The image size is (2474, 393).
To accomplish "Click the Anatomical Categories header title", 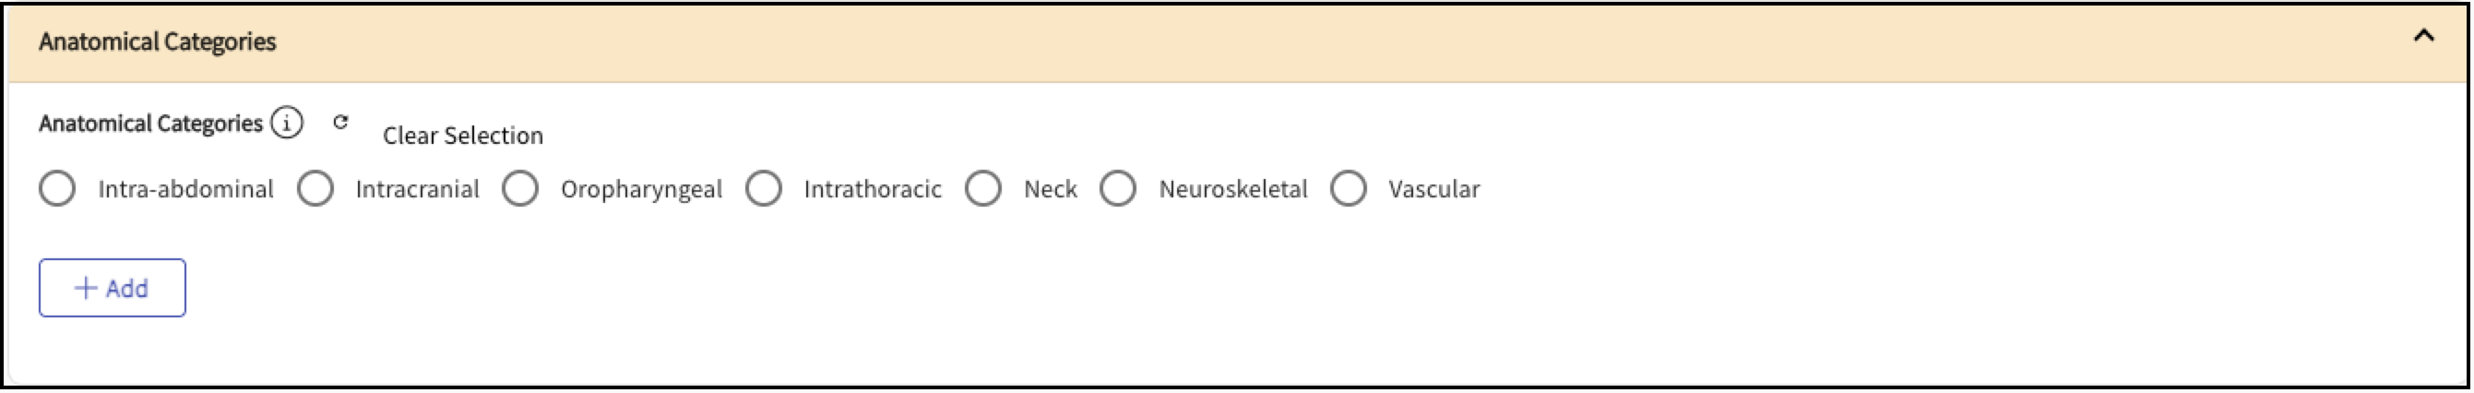I will [158, 42].
